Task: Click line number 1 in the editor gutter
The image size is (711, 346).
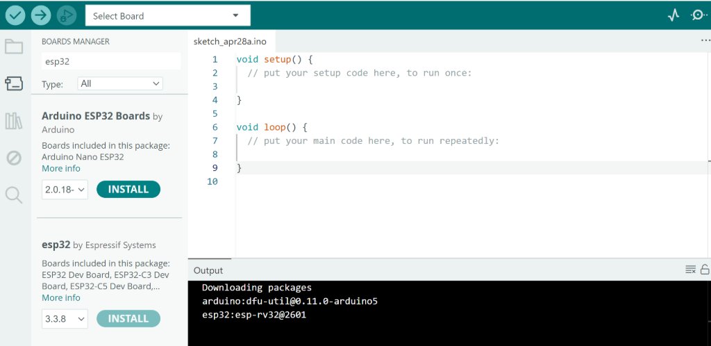Action: point(215,60)
